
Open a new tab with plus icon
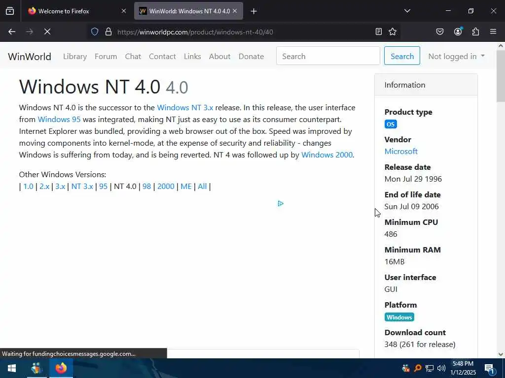[254, 11]
